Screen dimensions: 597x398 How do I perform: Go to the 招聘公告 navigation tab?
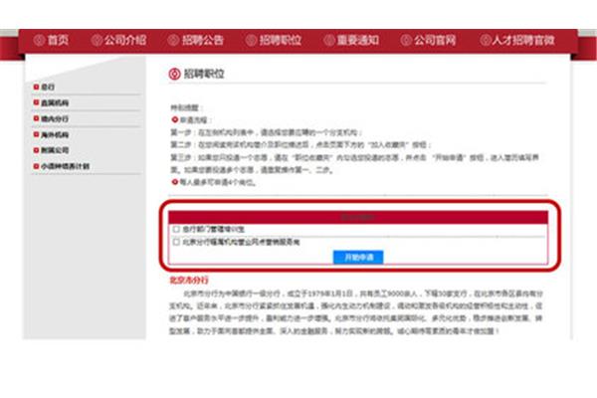(x=196, y=40)
